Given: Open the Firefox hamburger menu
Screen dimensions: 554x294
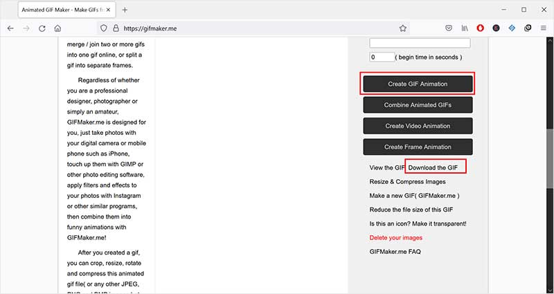Looking at the screenshot, I should pyautogui.click(x=544, y=28).
